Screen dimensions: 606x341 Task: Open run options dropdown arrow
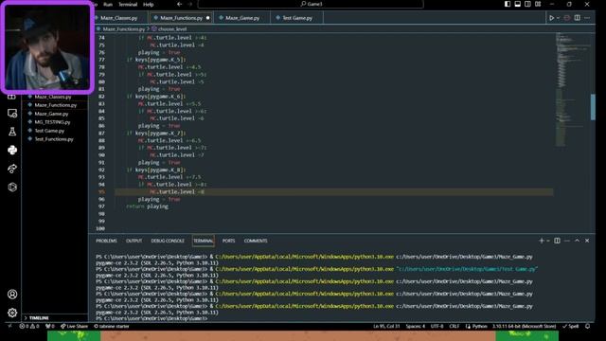coord(558,18)
